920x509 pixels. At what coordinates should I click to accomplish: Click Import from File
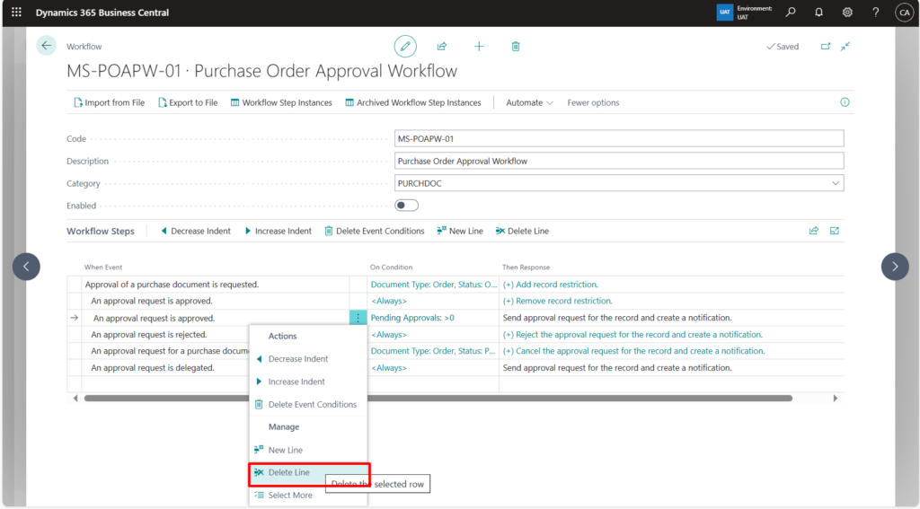109,102
